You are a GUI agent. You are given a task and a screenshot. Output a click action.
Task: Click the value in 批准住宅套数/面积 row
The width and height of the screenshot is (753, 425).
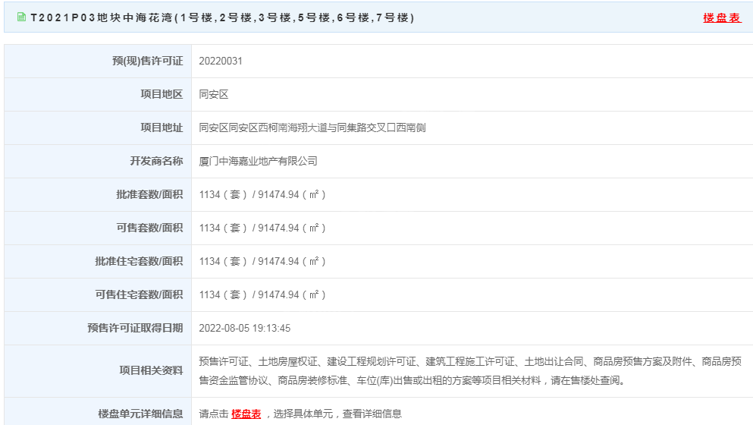click(x=262, y=261)
